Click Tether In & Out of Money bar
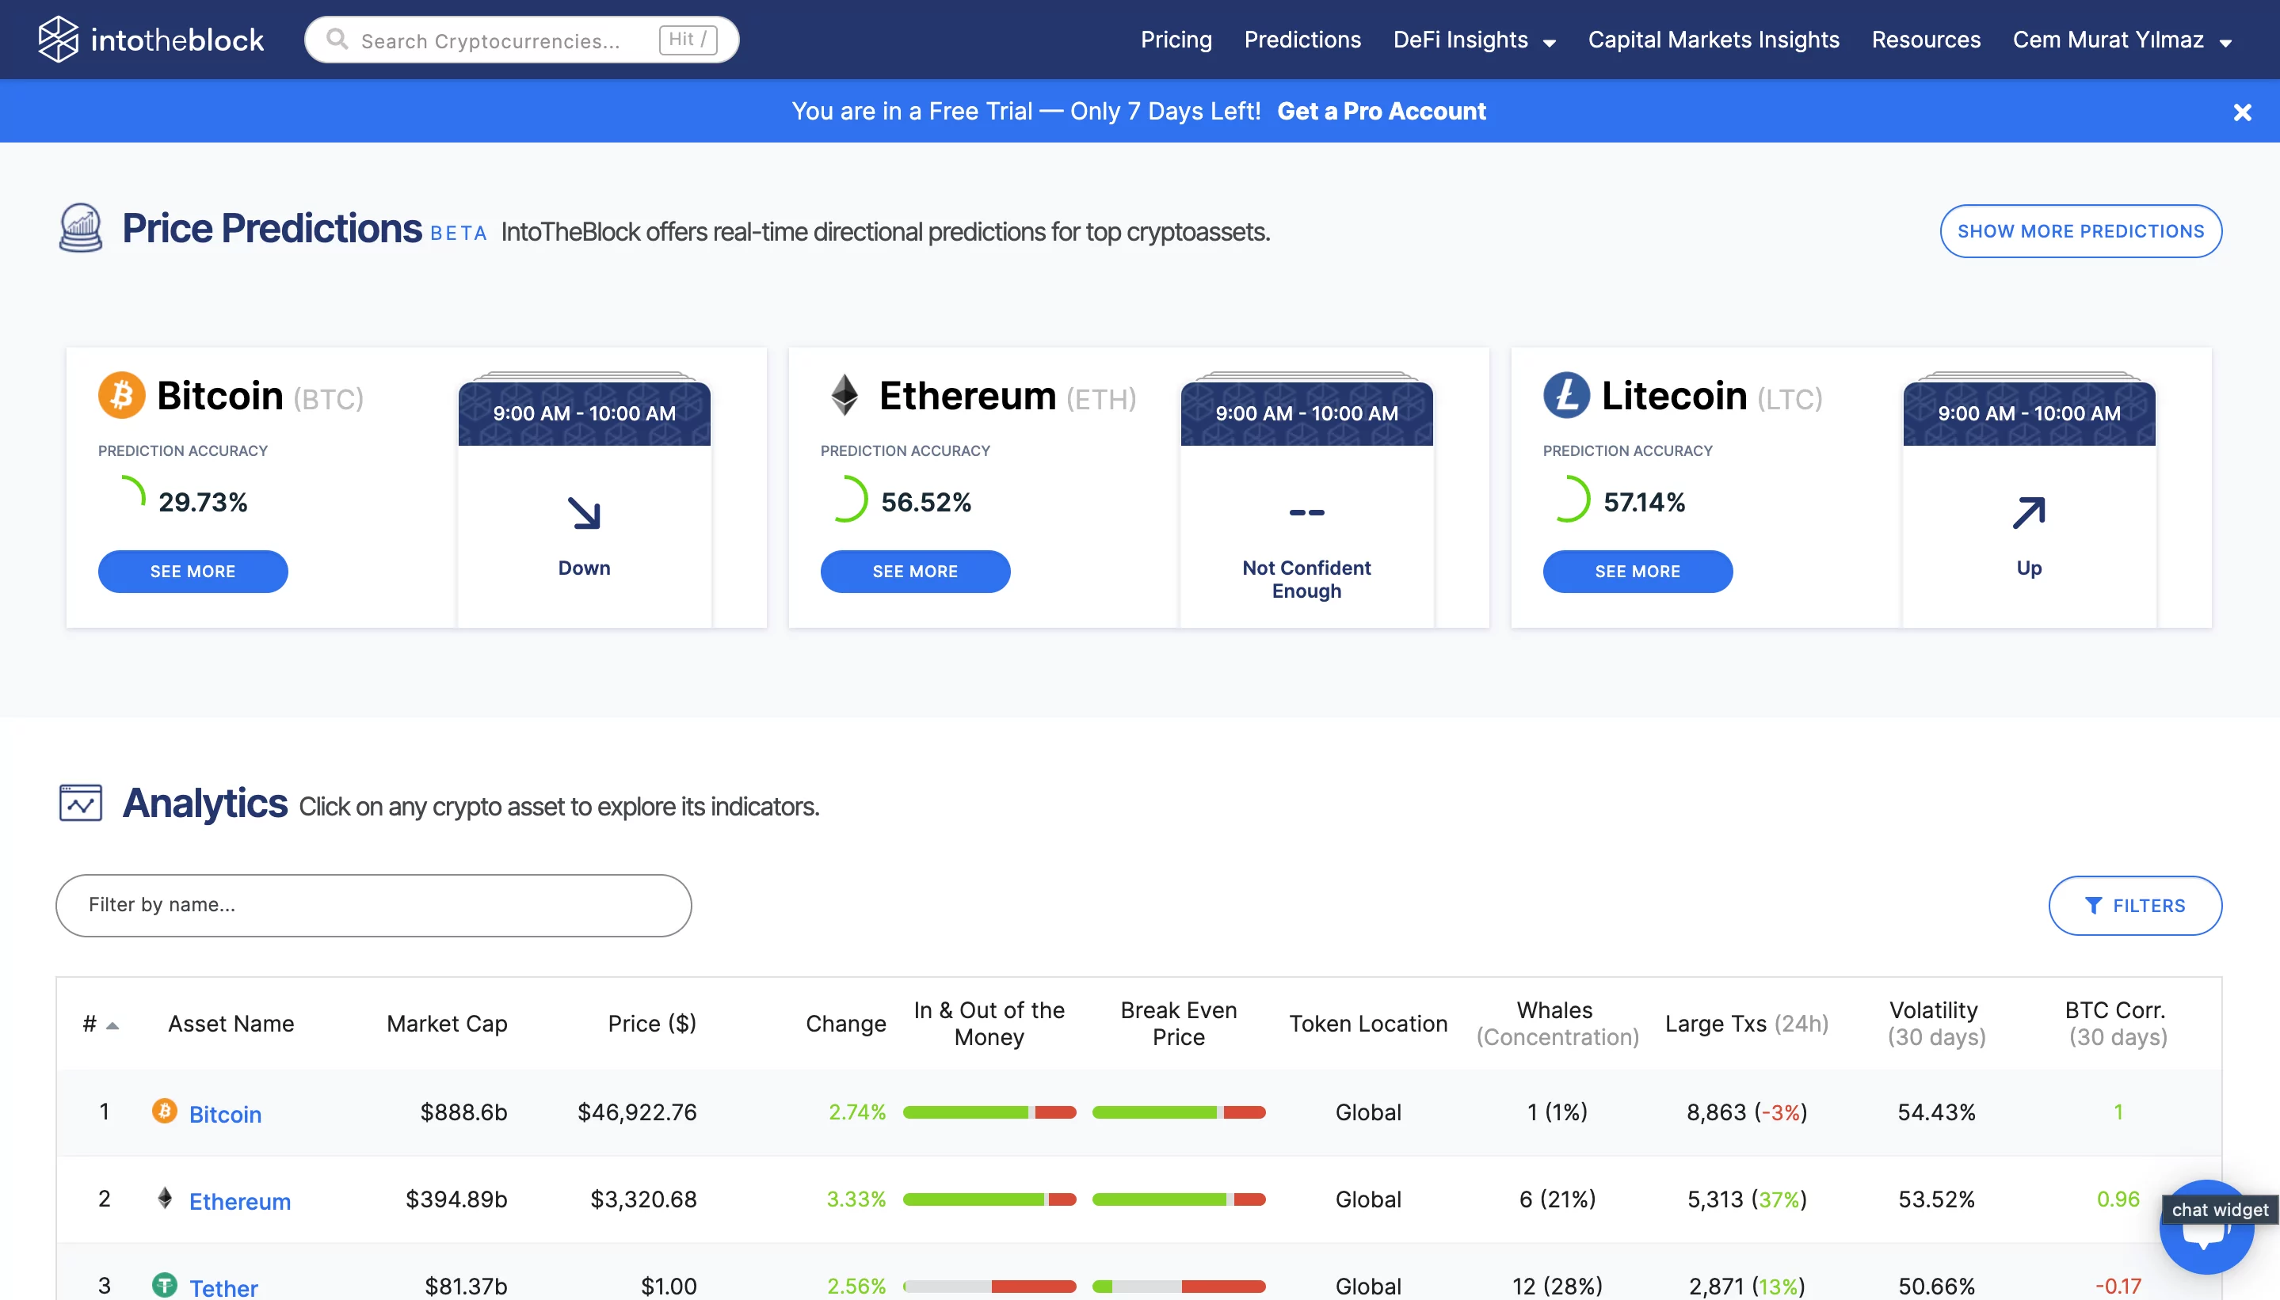This screenshot has height=1300, width=2280. [x=989, y=1287]
